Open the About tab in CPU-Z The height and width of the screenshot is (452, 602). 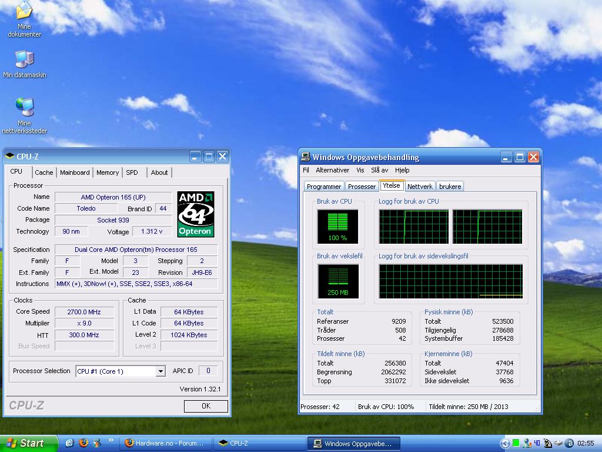[159, 172]
